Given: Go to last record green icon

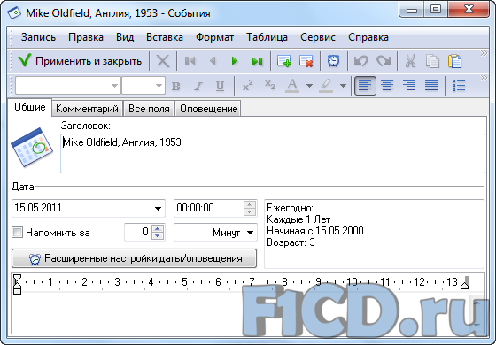Looking at the screenshot, I should 257,61.
